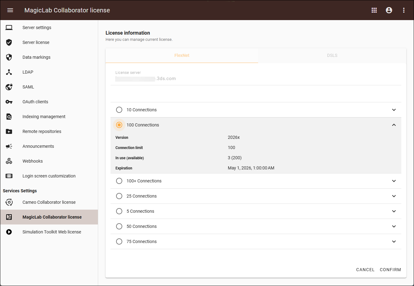The width and height of the screenshot is (414, 286).
Task: Open Simulation Toolkit Web license label
Action: click(x=52, y=232)
